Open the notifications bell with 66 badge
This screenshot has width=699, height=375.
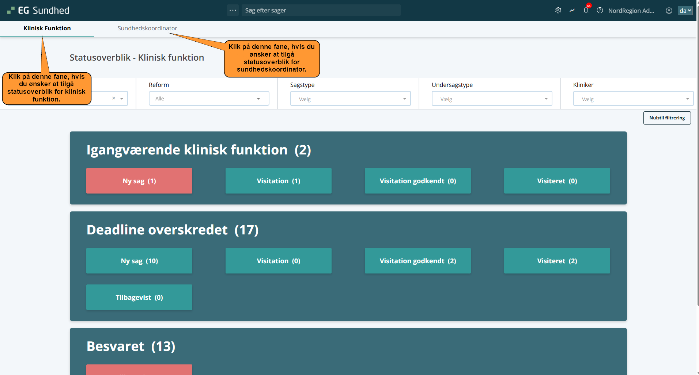[x=586, y=10]
